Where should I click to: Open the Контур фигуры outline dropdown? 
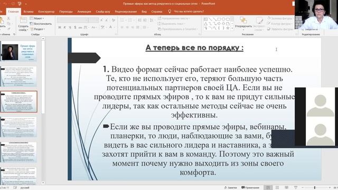[280, 24]
